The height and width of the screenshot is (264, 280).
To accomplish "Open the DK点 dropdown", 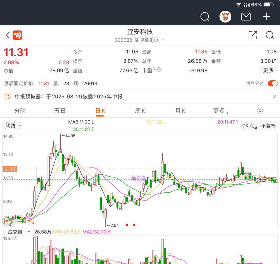I will (249, 126).
